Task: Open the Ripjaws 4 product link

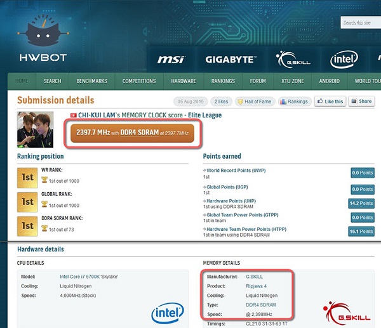Action: (256, 286)
